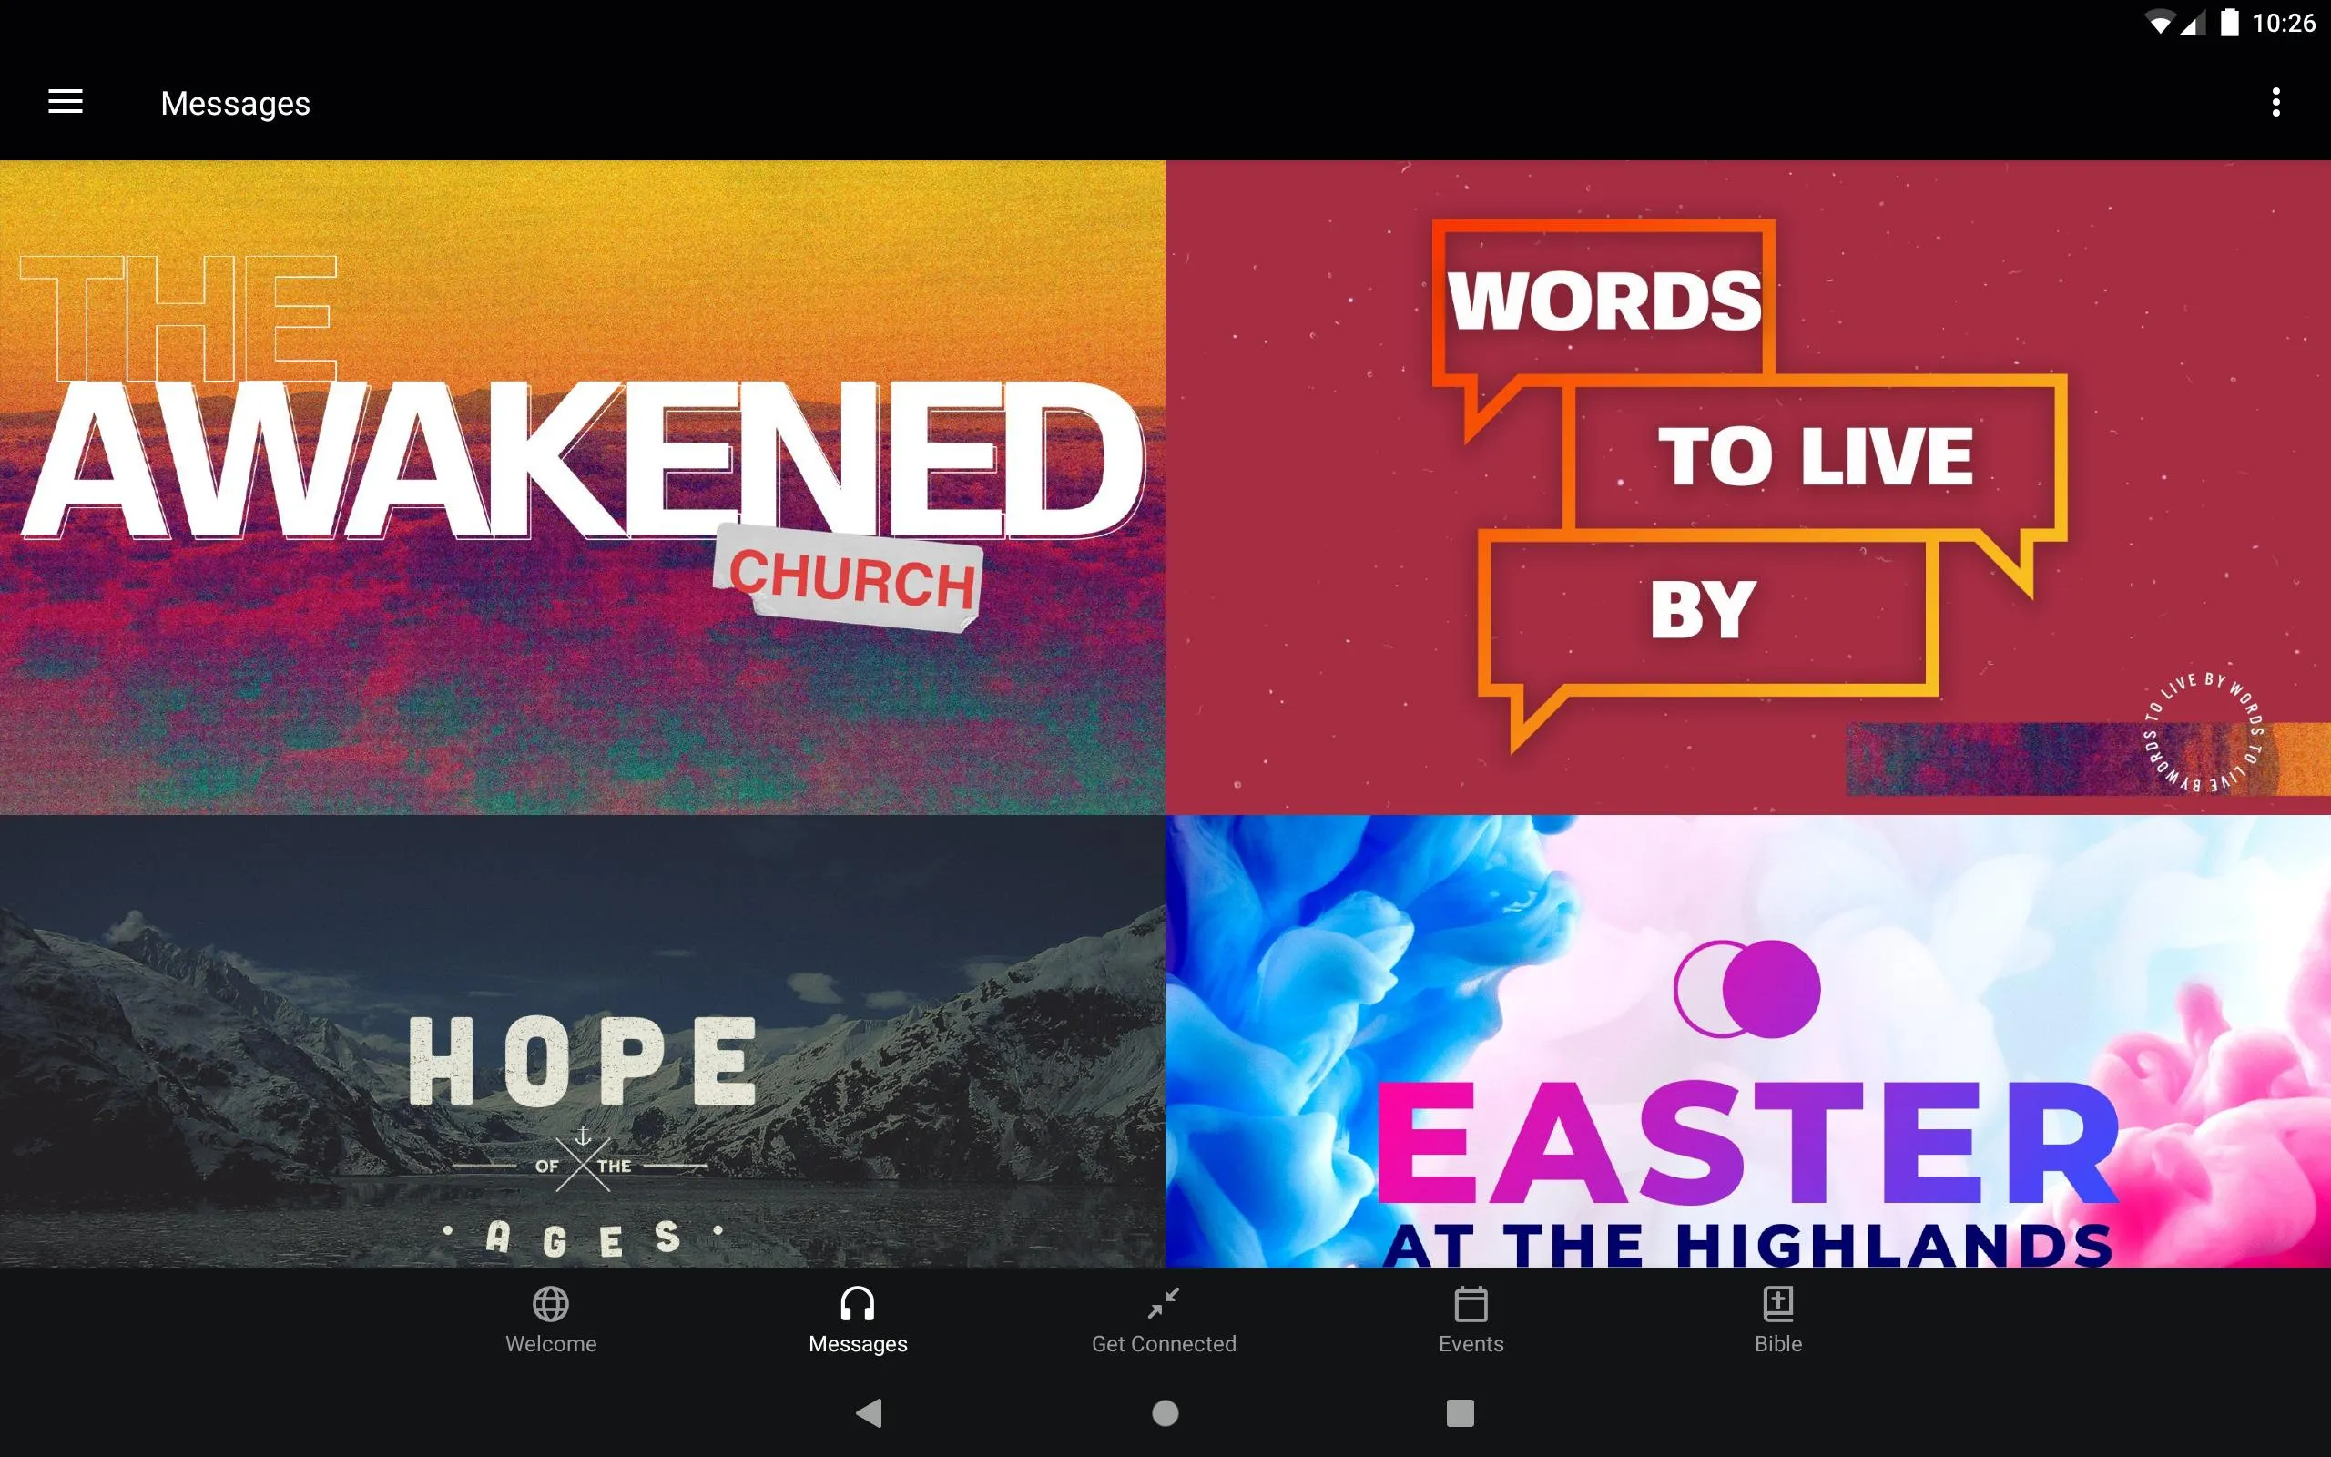Expand navigation drawer menu

click(x=66, y=102)
